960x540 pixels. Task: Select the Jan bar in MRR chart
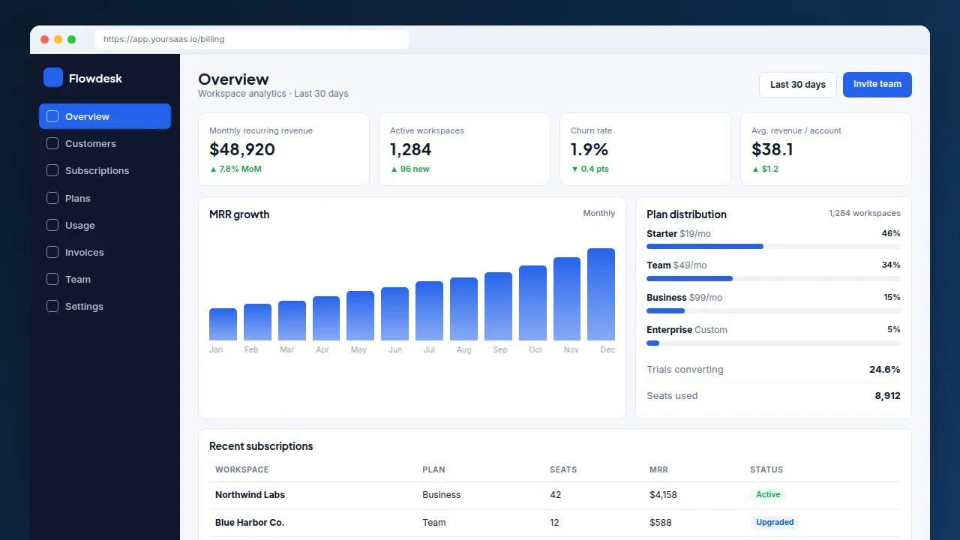[x=223, y=324]
